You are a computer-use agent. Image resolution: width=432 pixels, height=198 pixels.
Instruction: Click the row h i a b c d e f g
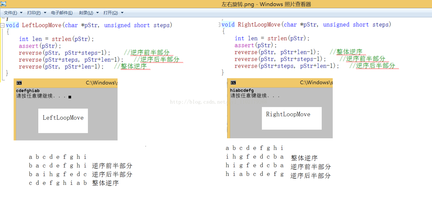click(255, 174)
